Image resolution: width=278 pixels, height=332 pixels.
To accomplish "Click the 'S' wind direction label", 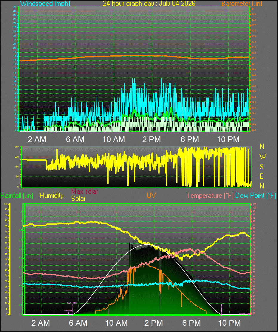I will (x=262, y=167).
